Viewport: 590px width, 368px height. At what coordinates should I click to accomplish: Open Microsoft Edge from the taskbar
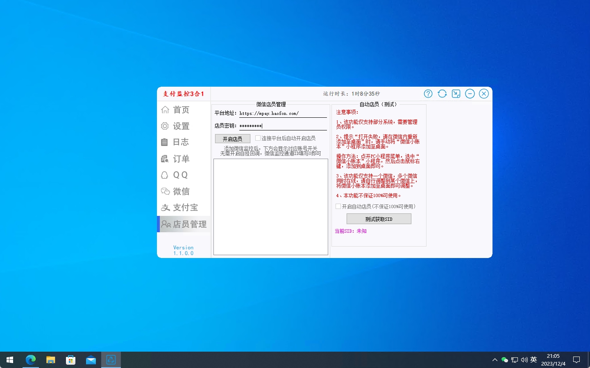point(31,360)
